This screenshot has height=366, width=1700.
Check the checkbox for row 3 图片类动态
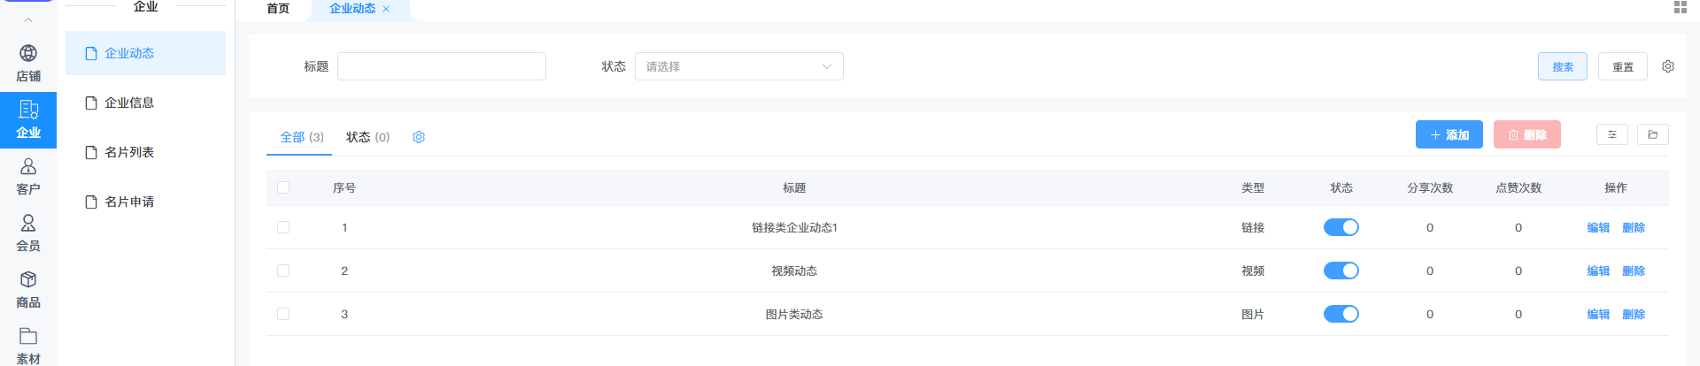click(x=283, y=314)
